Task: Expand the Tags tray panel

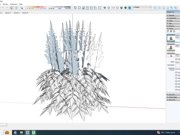Action: point(173,23)
